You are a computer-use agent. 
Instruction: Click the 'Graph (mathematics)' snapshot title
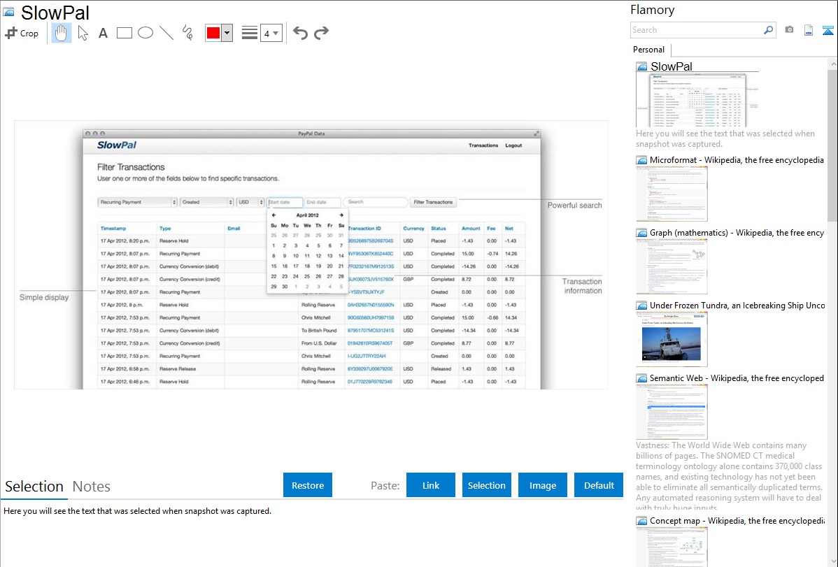tap(737, 233)
